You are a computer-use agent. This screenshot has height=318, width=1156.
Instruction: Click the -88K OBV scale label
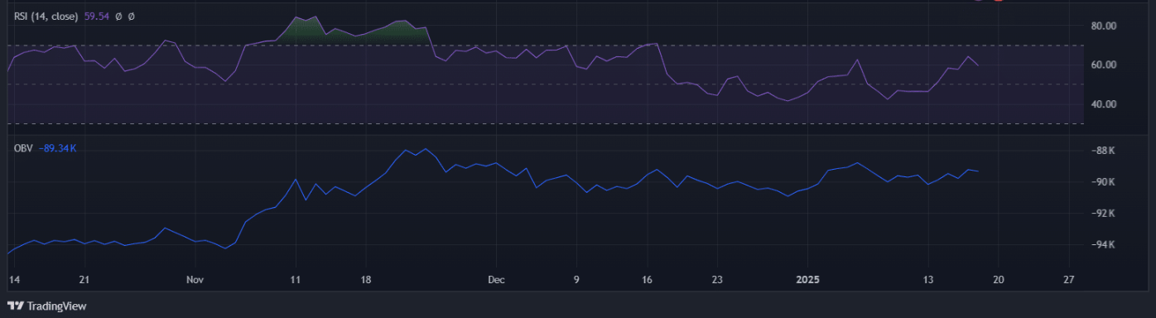coord(1103,151)
